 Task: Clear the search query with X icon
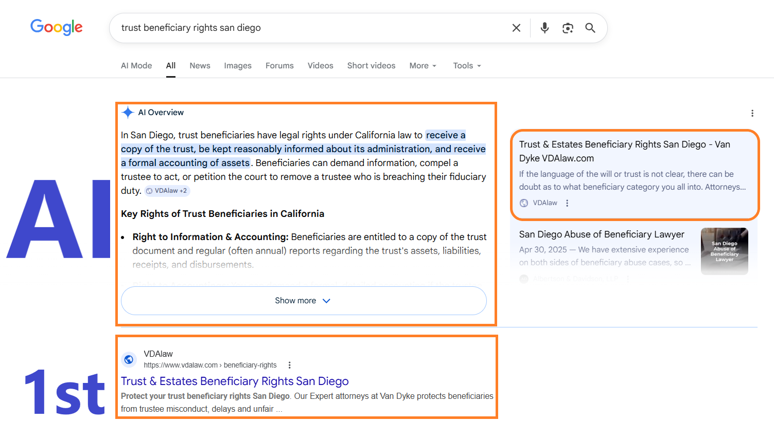coord(516,28)
